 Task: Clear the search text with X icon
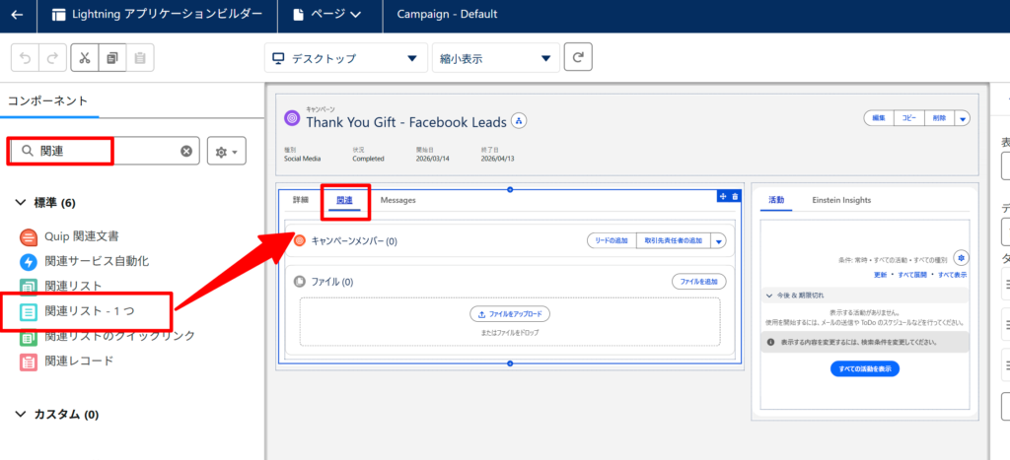(186, 151)
